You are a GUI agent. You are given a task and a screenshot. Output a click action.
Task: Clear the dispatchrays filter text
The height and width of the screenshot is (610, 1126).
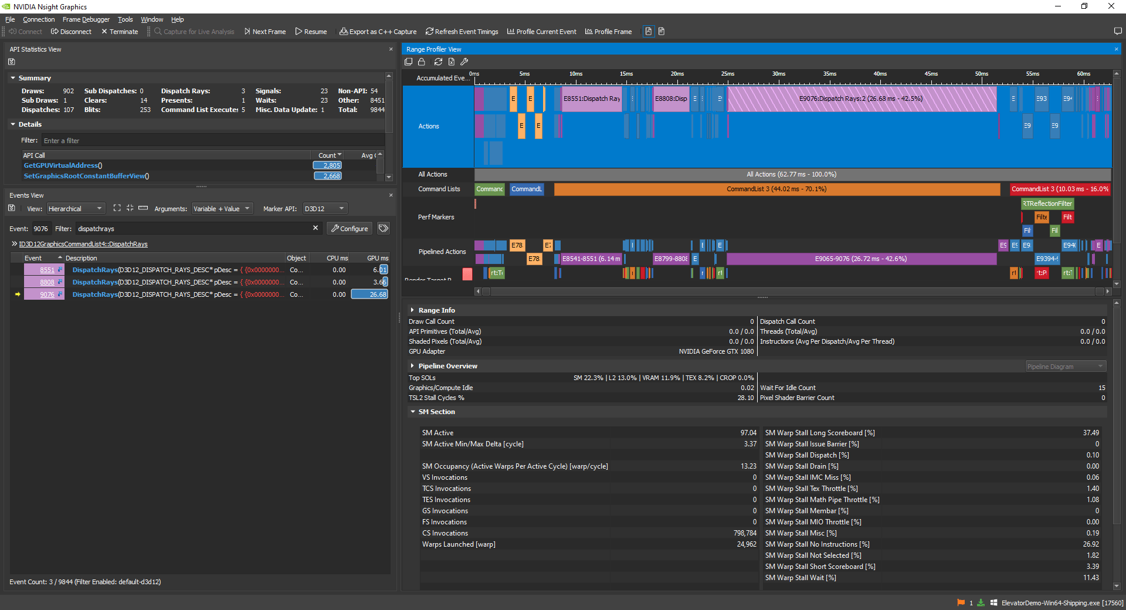316,228
